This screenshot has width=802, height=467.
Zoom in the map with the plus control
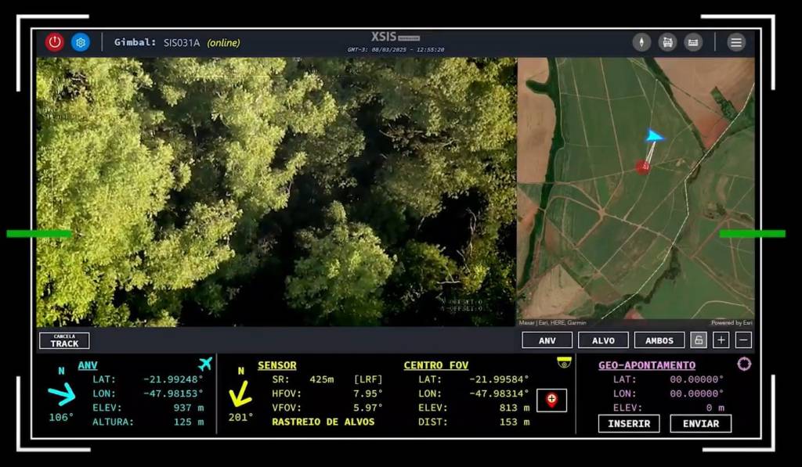click(721, 340)
